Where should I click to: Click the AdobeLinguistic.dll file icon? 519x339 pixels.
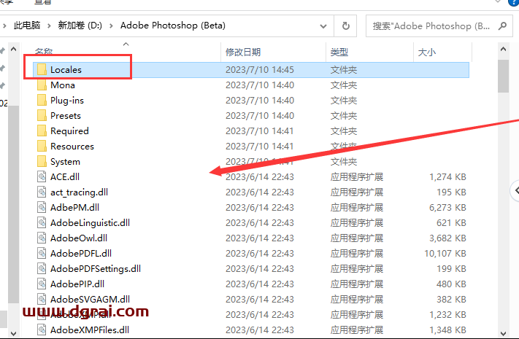click(x=42, y=222)
